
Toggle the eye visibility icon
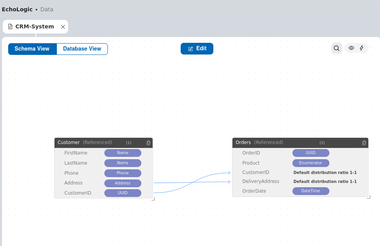coord(351,48)
